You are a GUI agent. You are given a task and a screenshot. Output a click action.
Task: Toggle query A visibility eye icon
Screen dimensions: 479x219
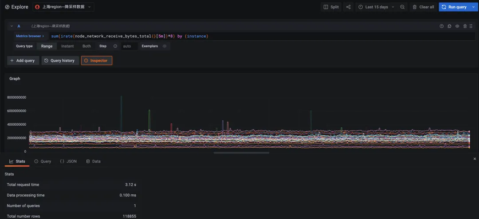point(457,26)
